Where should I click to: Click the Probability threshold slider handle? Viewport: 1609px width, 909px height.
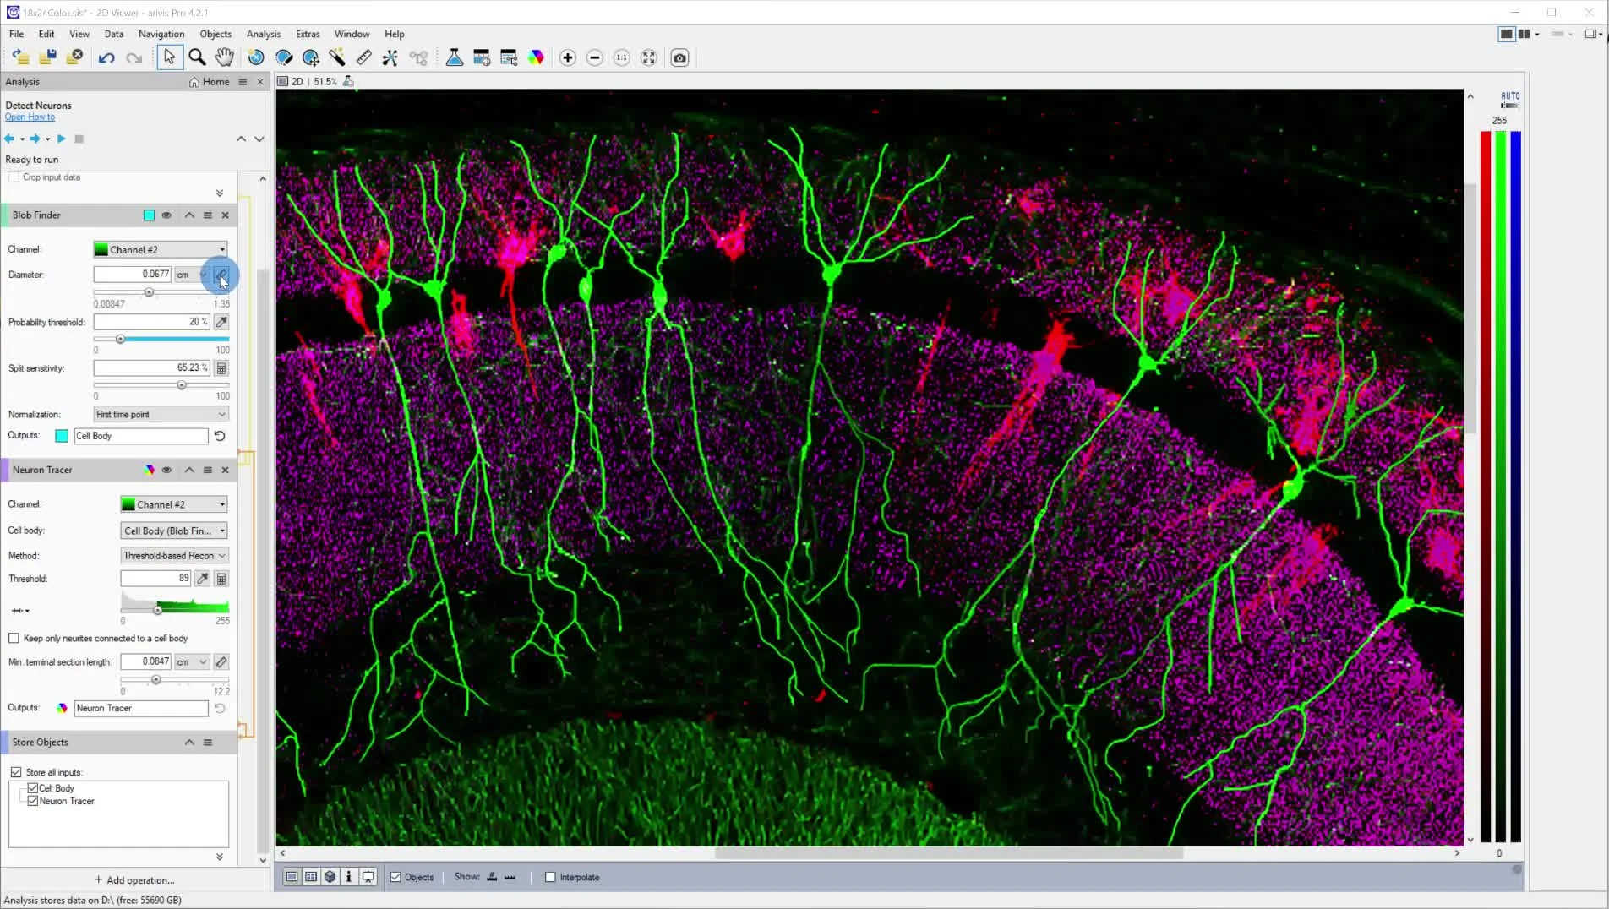click(120, 339)
